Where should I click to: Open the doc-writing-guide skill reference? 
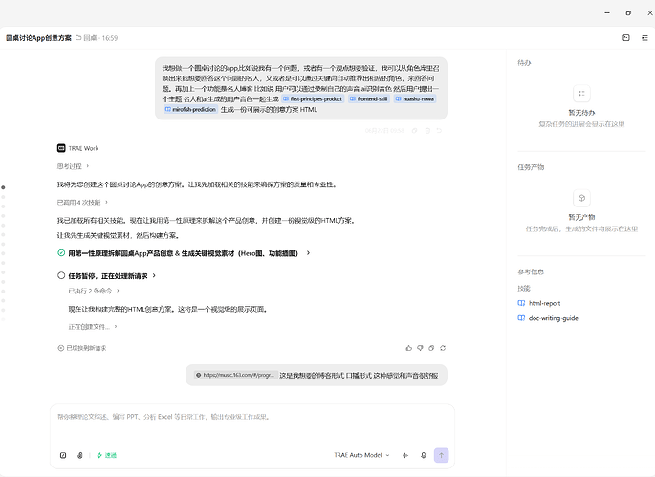point(548,318)
